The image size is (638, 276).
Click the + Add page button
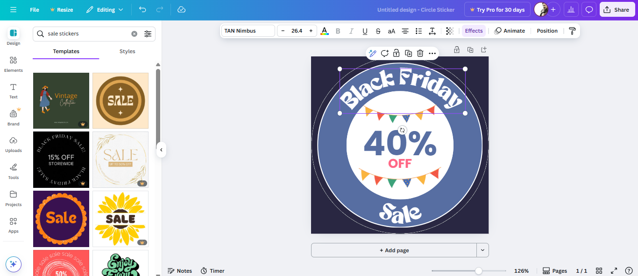[x=394, y=250]
